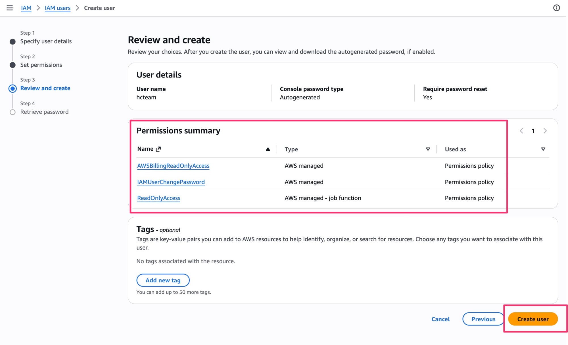
Task: Select the Autogenerated password type value
Action: tap(300, 97)
